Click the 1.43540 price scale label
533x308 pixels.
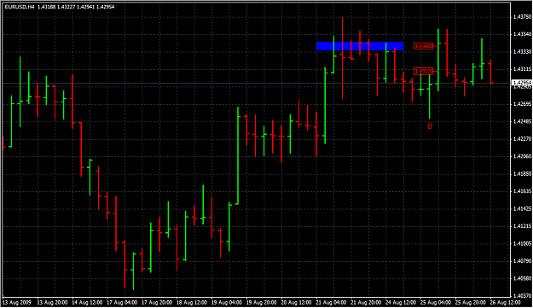click(522, 34)
